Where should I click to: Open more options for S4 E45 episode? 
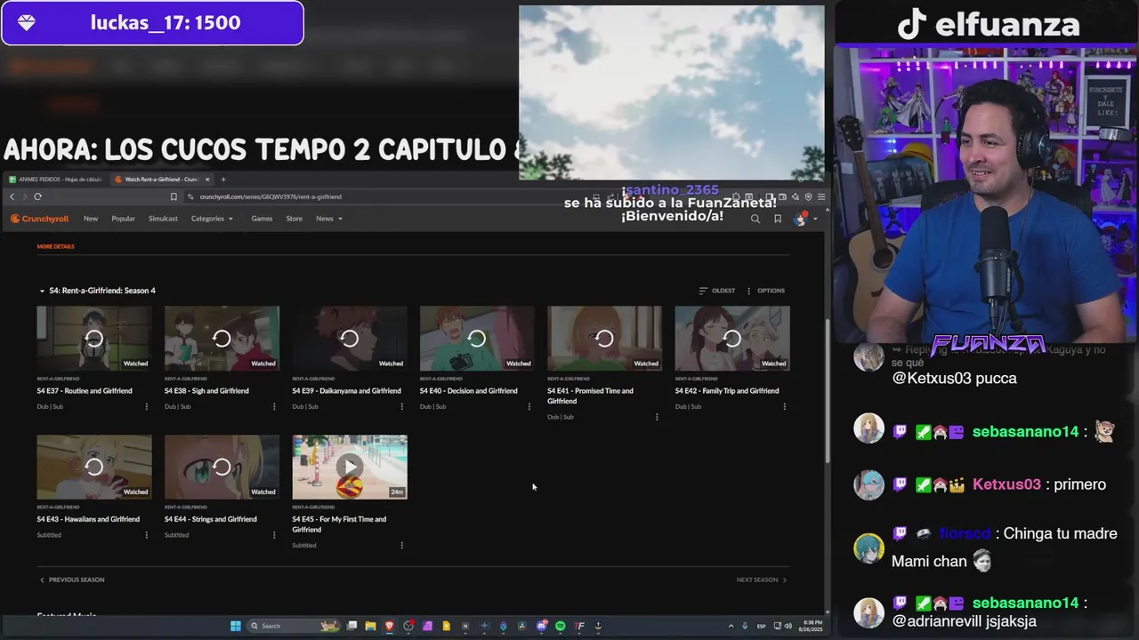coord(401,546)
